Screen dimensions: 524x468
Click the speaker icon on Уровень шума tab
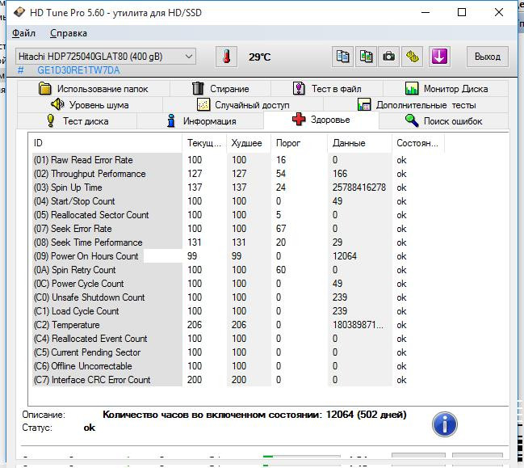57,104
